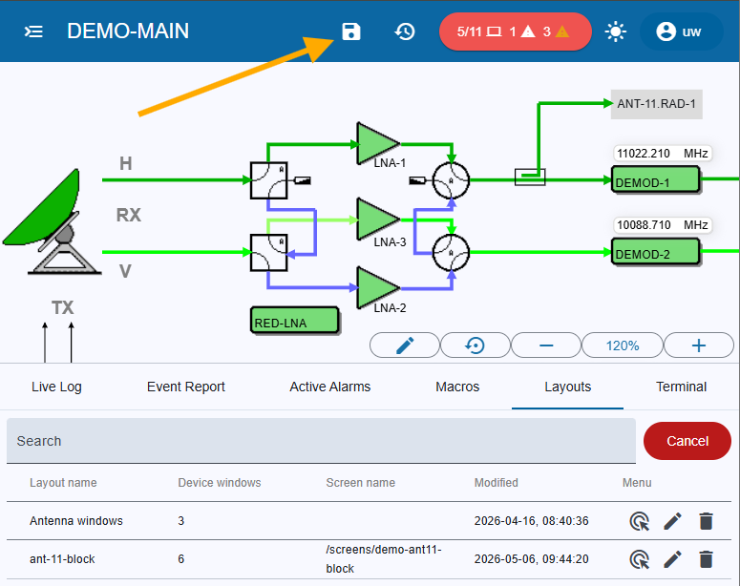Switch to the Live Log tab
The image size is (740, 586).
[56, 387]
